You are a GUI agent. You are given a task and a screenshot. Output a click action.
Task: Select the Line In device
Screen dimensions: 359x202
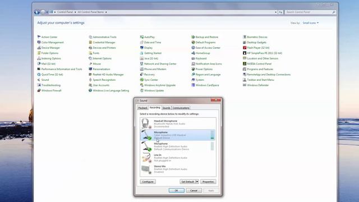[x=178, y=158]
